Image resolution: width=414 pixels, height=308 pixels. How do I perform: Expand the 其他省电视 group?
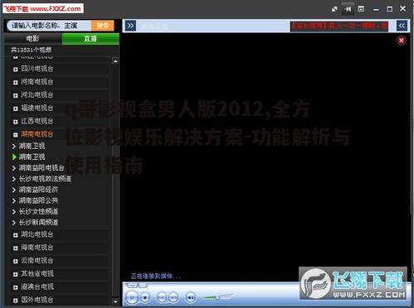point(16,274)
